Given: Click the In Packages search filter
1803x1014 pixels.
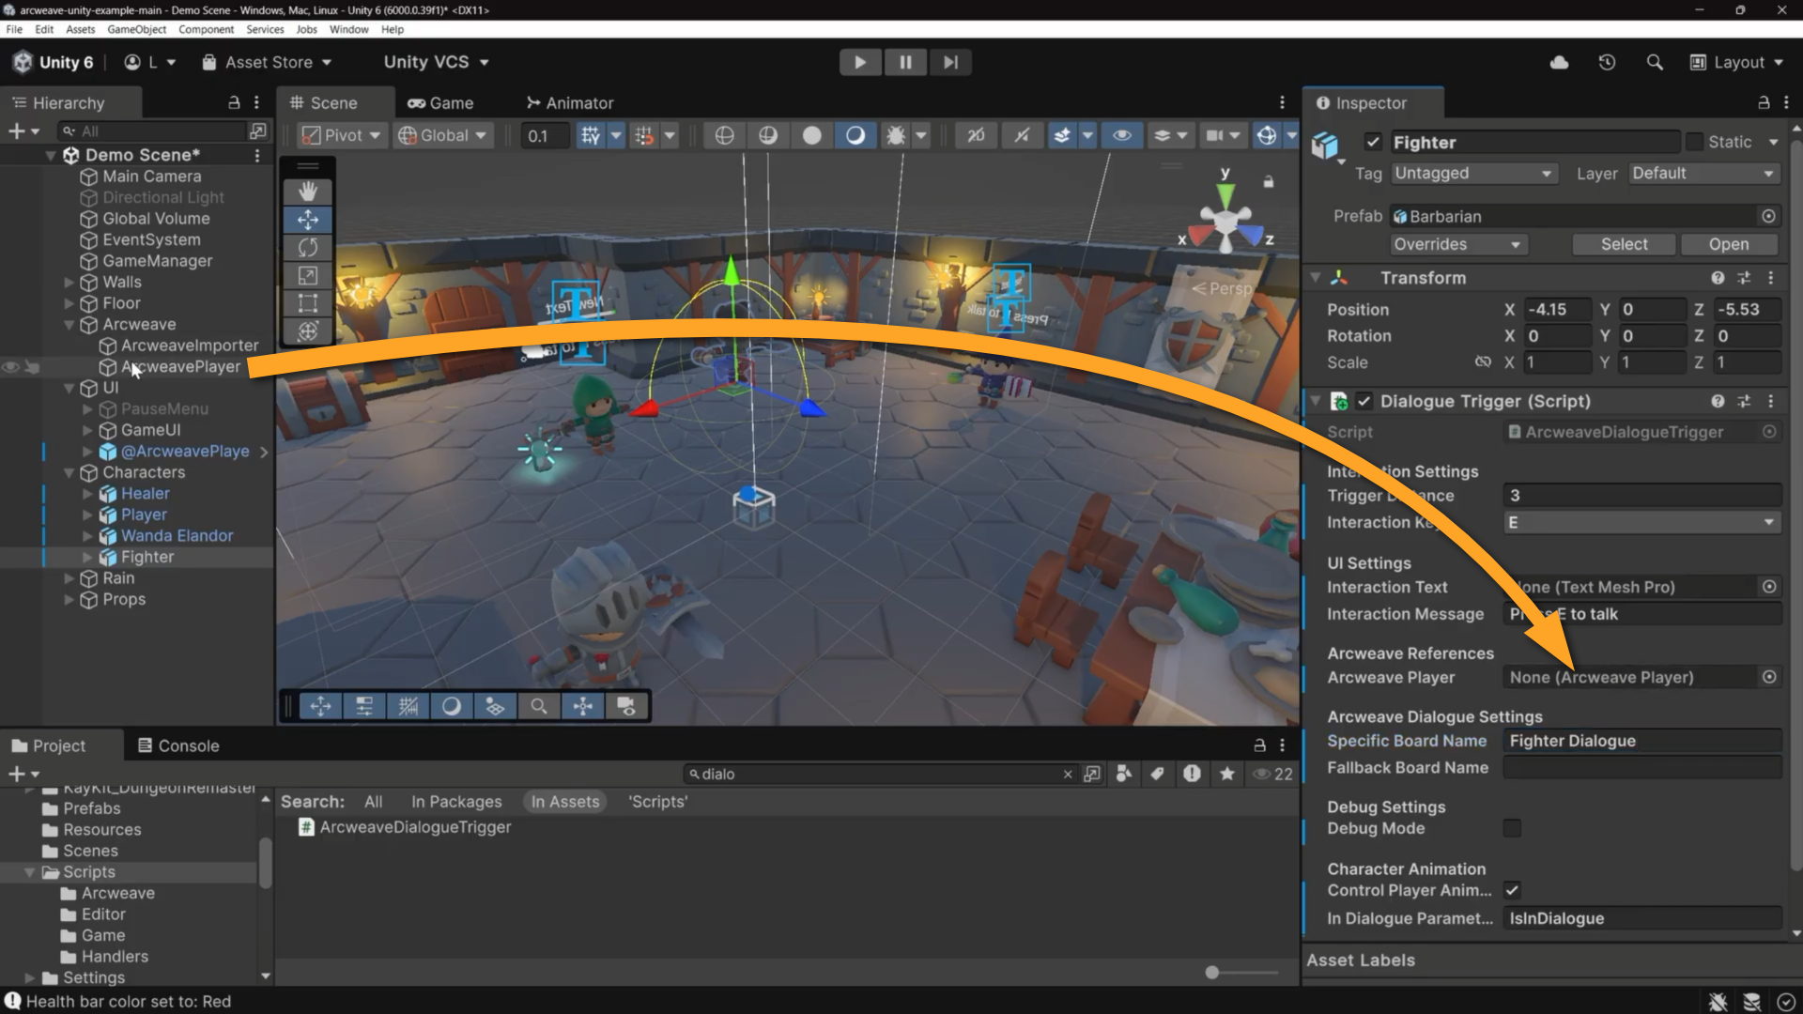Looking at the screenshot, I should (x=456, y=802).
